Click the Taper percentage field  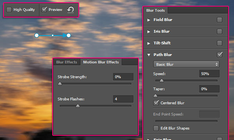coord(209,89)
